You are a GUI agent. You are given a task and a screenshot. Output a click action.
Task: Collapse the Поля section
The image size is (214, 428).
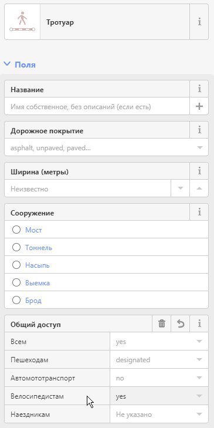point(19,65)
